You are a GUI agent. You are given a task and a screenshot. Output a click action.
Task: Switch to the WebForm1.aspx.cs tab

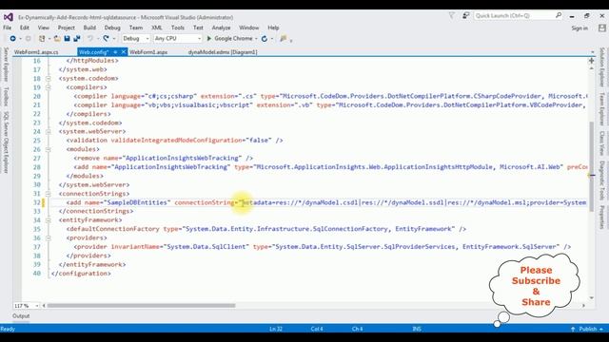[36, 52]
